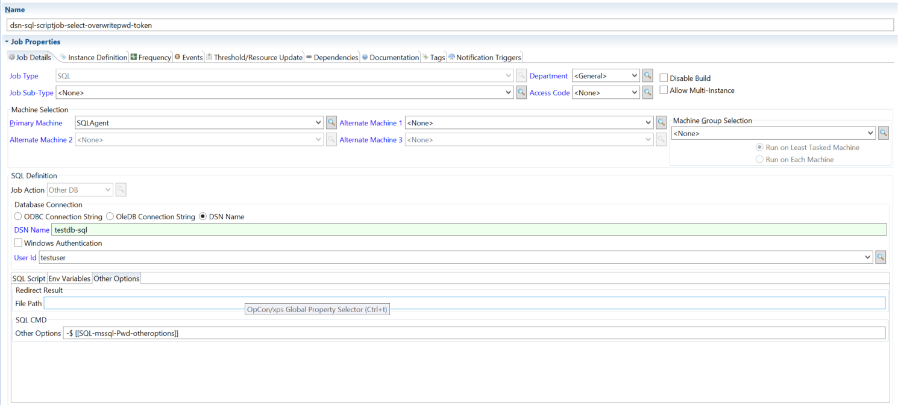The image size is (898, 405).
Task: Open the Access Code lookup search icon
Action: click(647, 93)
